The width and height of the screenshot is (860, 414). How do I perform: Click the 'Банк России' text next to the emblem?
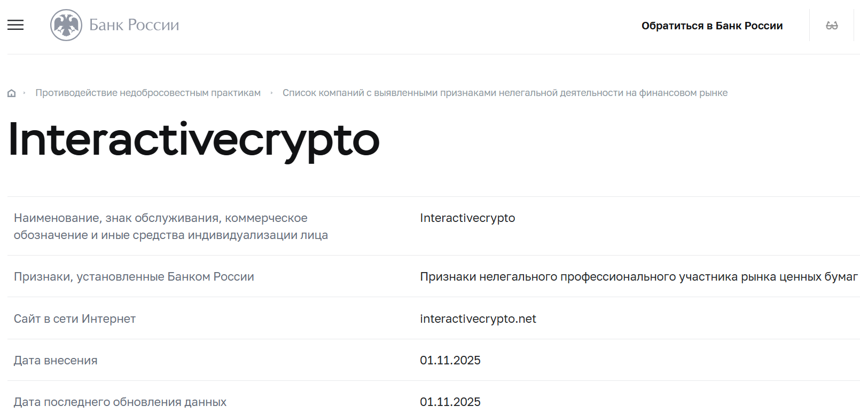(x=132, y=23)
